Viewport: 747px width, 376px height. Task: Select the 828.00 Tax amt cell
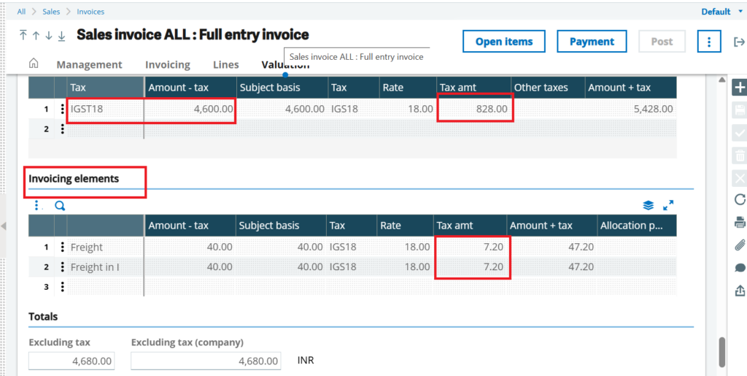[474, 109]
